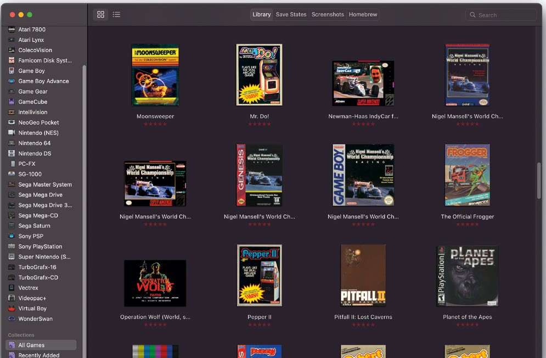Screen dimensions: 546x358
Task: Click the SG-1000 console icon
Action: click(12, 174)
